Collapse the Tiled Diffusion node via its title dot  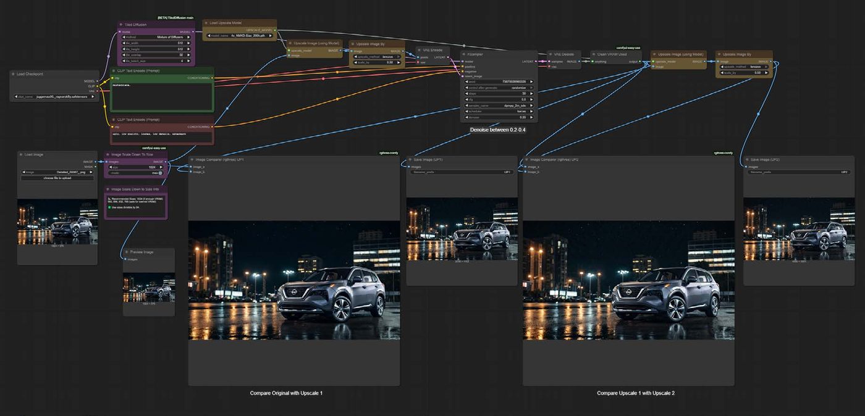[121, 25]
